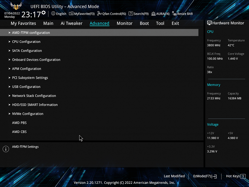Expand USB Configuration arrow
249x187 pixels.
pyautogui.click(x=9, y=87)
